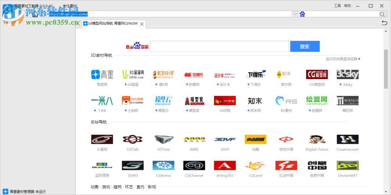Image resolution: width=391 pixels, height=195 pixels.
Task: Click the search field next to Baidu paw
Action: click(342, 14)
